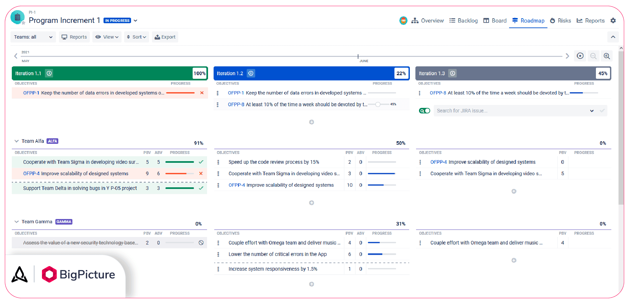Image resolution: width=629 pixels, height=304 pixels.
Task: Toggle the JIRA issue search switch
Action: click(425, 111)
